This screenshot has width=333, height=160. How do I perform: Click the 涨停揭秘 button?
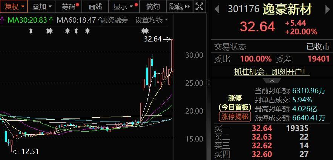click(x=235, y=117)
